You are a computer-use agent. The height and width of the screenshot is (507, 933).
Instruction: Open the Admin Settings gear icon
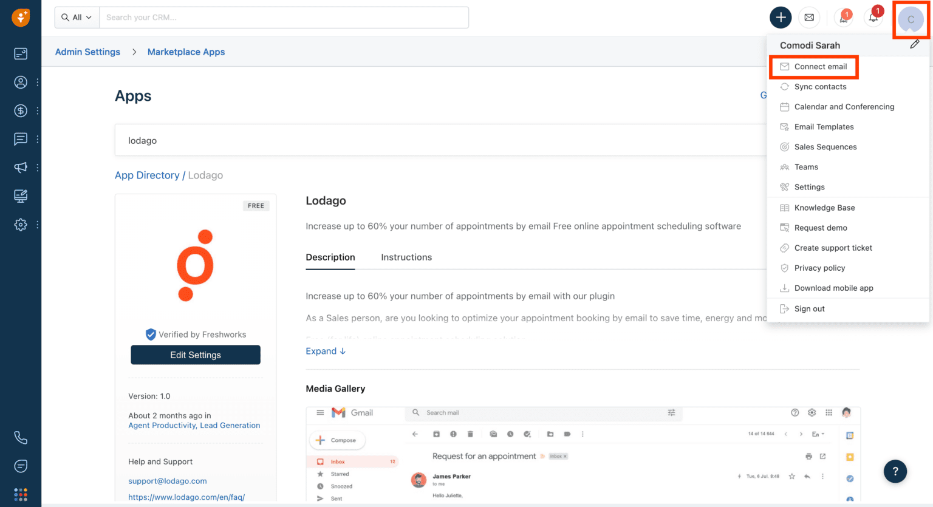(21, 225)
